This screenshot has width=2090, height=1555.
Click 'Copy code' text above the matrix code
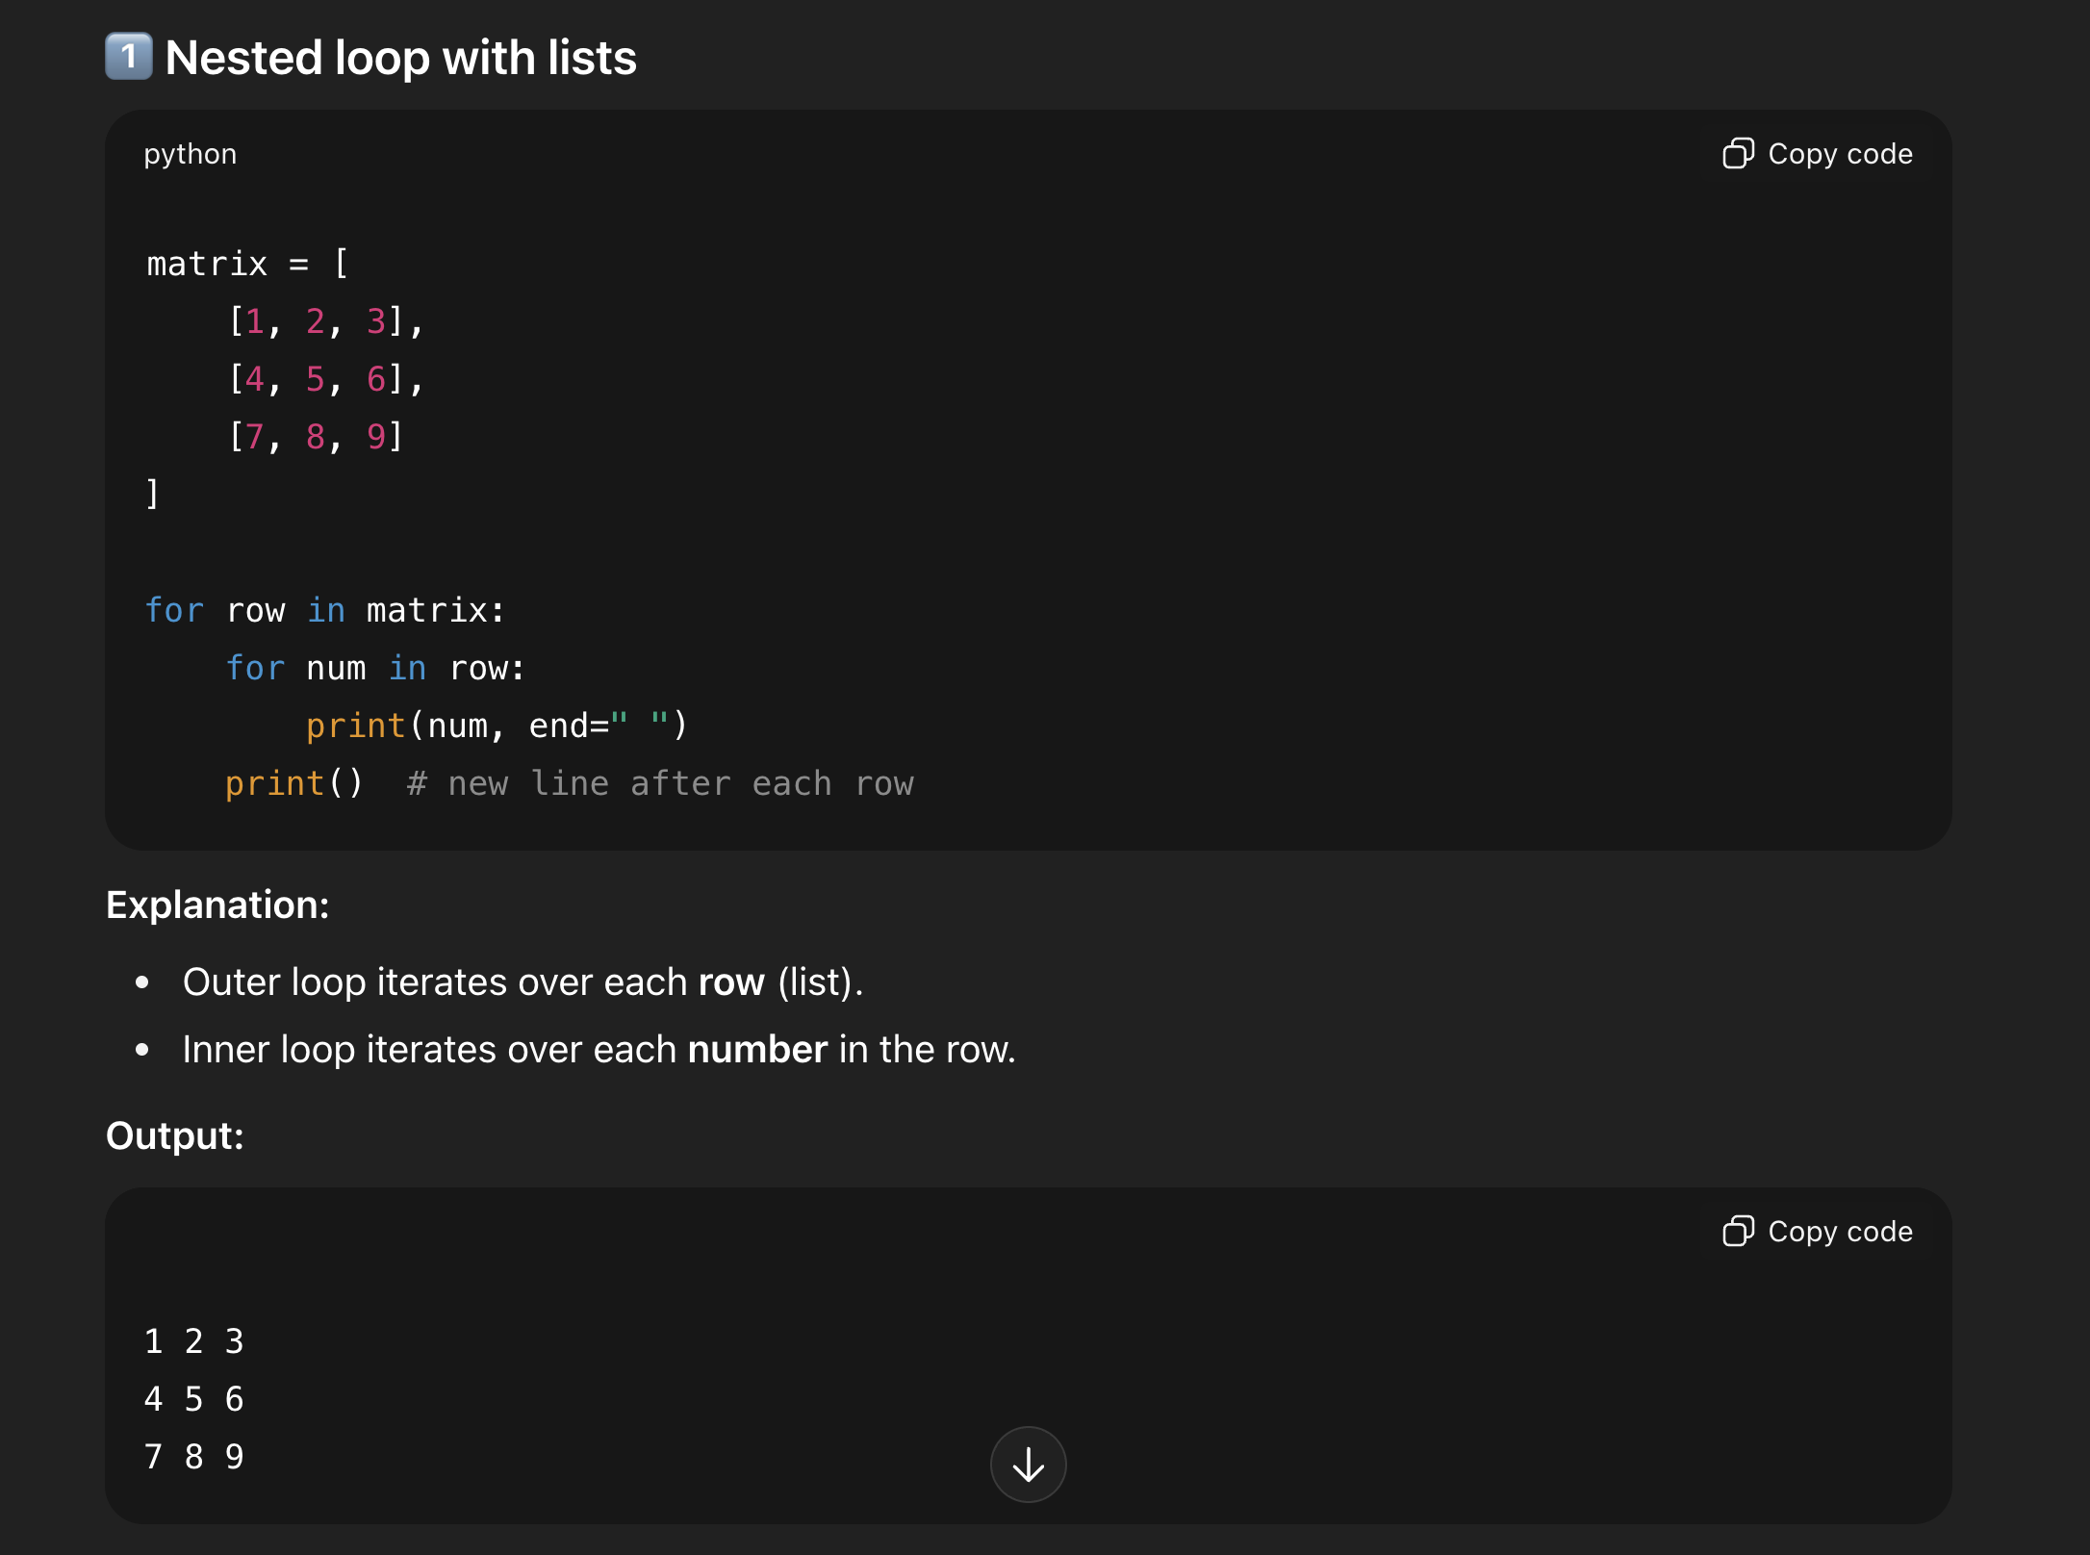point(1840,154)
